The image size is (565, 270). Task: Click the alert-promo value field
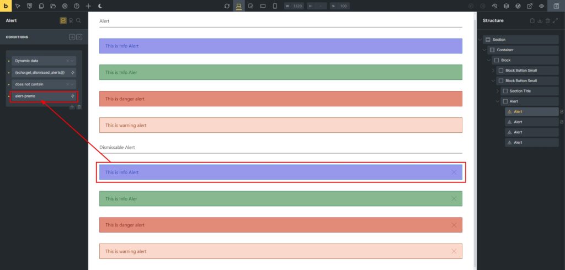[44, 96]
